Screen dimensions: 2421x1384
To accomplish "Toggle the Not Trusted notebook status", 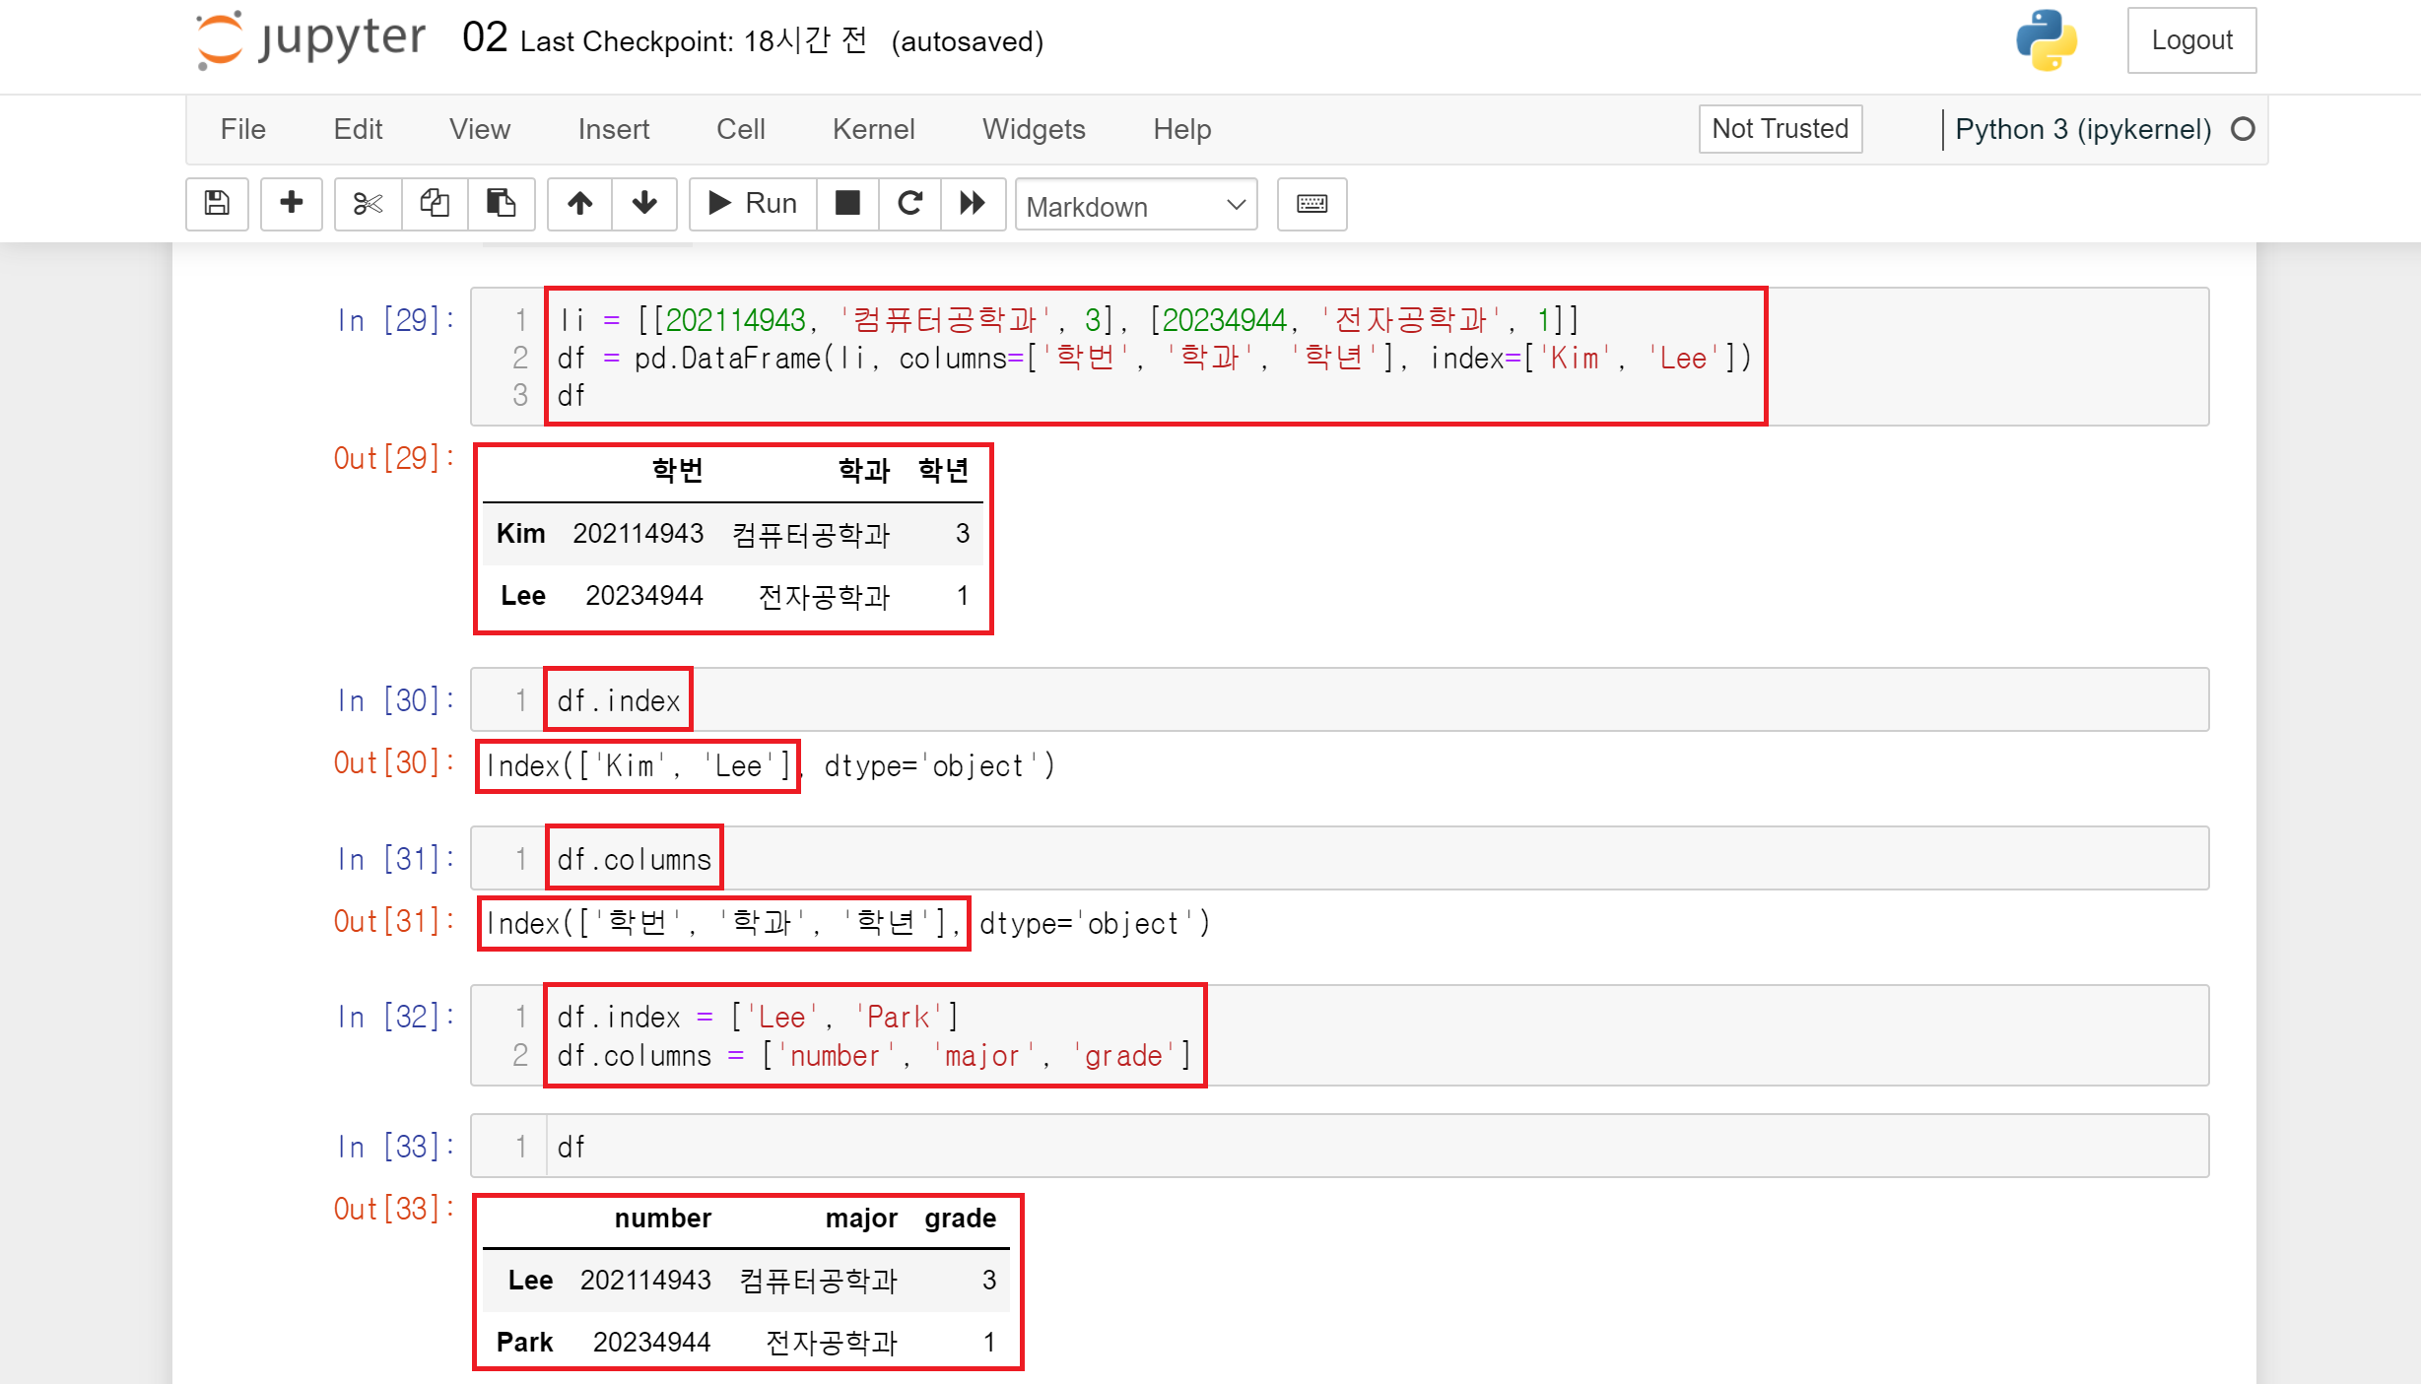I will click(x=1780, y=129).
